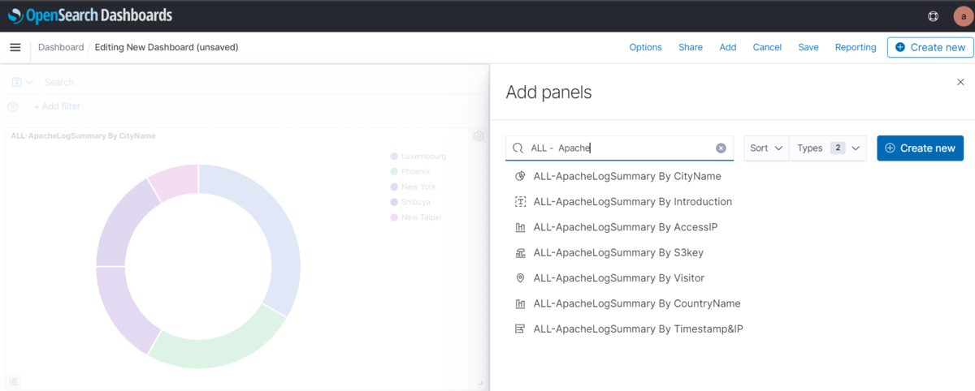The height and width of the screenshot is (391, 975).
Task: Expand the Types filter dropdown
Action: [828, 148]
